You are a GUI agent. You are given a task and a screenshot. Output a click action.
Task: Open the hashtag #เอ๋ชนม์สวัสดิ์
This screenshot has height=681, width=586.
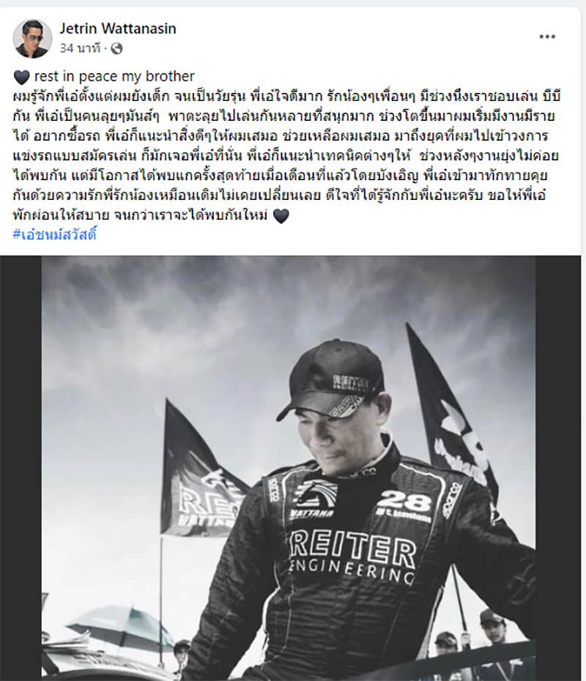tap(55, 234)
